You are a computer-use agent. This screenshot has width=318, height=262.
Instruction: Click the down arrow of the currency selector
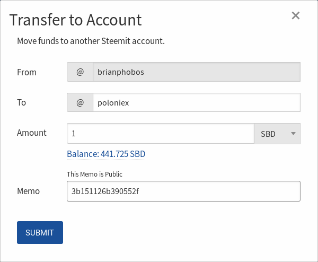coord(293,134)
